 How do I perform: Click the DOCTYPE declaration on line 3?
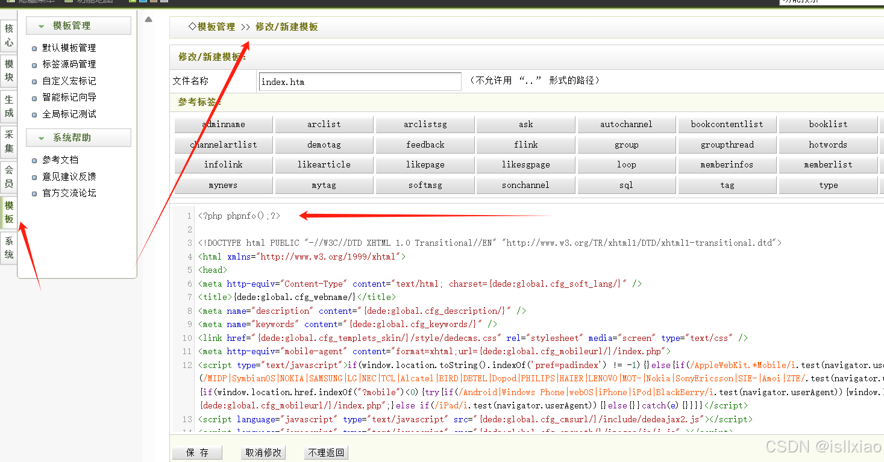coord(489,243)
